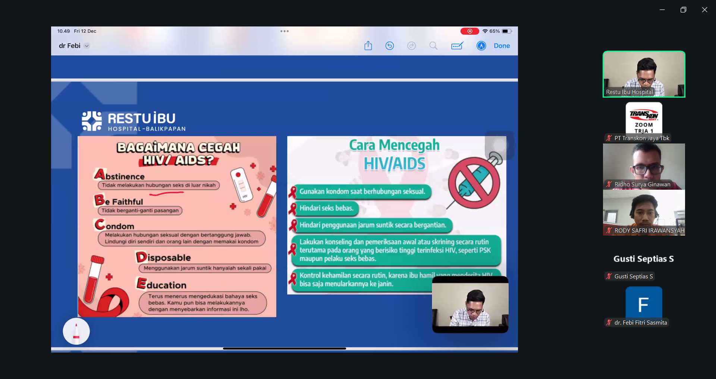
Task: Select the Restu Ibu Hospital video tile
Action: [x=644, y=74]
